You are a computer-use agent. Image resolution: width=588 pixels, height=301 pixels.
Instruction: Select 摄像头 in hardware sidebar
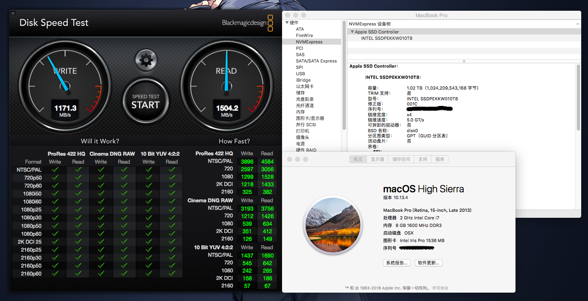tap(302, 137)
